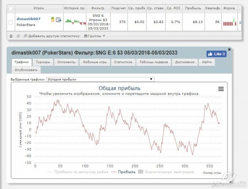Toggle the Прибыль за минусом рейка legend
Viewport: 248px width, 189px height.
point(78,172)
